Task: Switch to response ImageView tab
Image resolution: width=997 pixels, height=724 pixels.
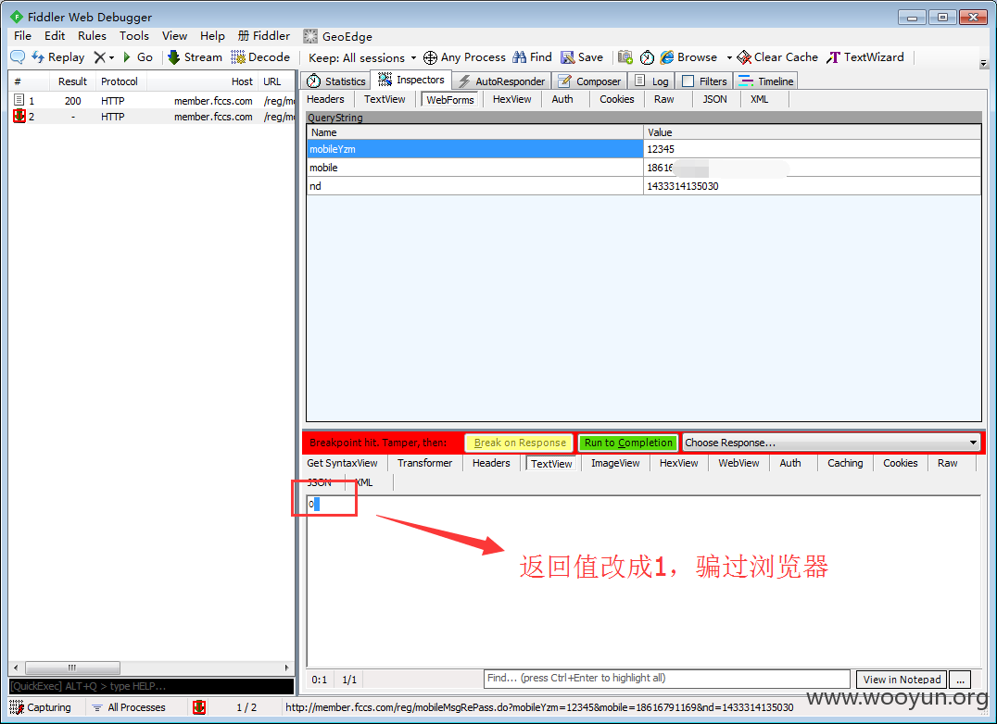Action: tap(615, 463)
